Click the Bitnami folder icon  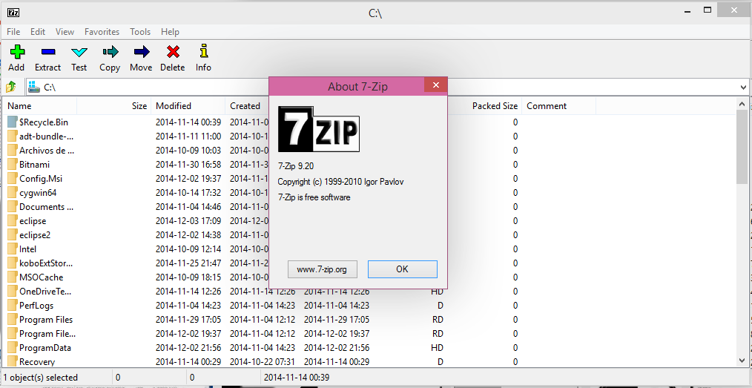[x=12, y=164]
